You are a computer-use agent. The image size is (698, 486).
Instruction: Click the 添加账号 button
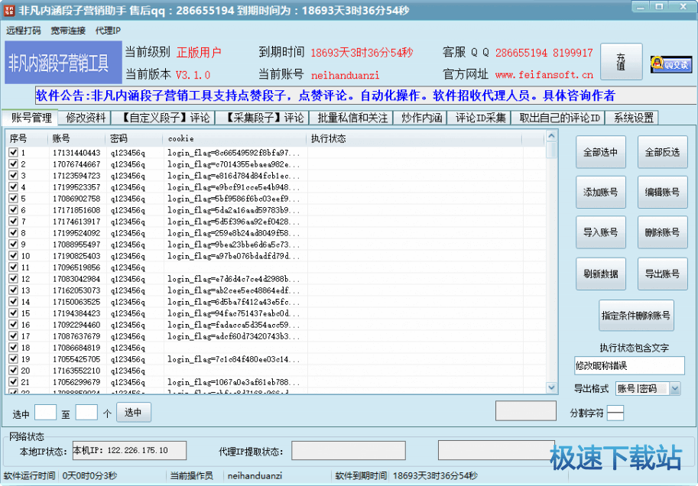(600, 193)
